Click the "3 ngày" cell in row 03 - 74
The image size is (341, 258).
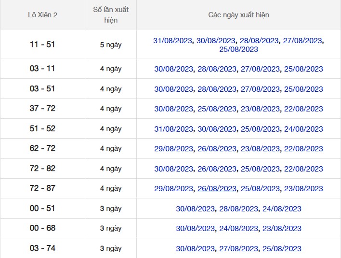click(x=111, y=248)
